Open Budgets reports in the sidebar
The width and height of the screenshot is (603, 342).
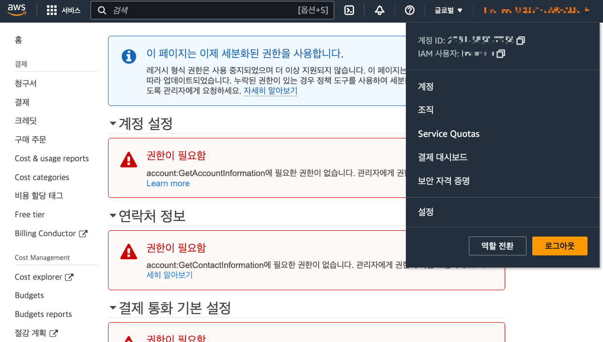(43, 314)
